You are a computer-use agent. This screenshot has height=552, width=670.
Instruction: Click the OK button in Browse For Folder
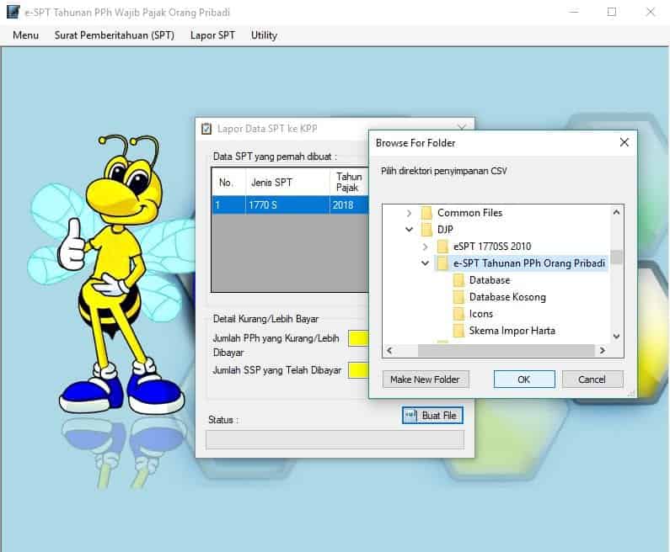[524, 379]
